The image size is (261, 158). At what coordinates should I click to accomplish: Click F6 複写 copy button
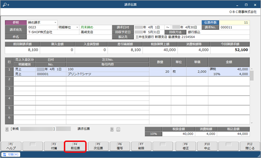[x=120, y=146]
